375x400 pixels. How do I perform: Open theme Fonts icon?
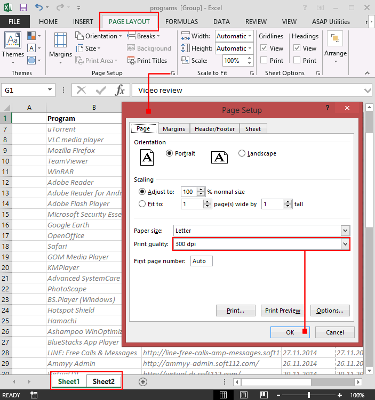point(31,48)
